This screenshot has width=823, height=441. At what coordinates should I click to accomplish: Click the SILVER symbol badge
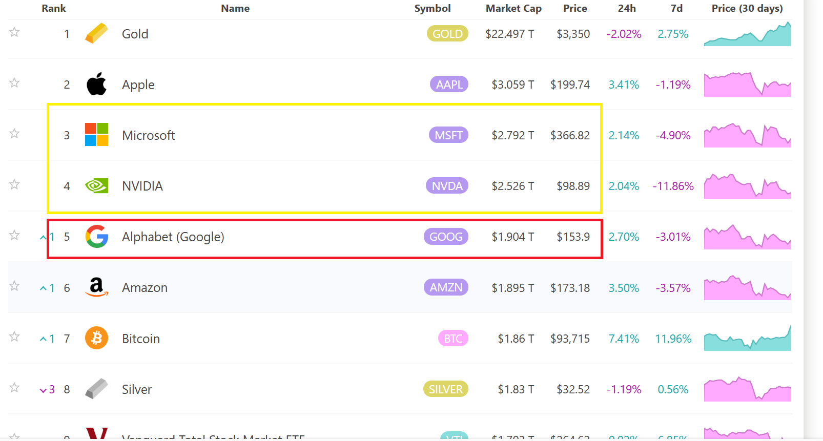pyautogui.click(x=445, y=389)
